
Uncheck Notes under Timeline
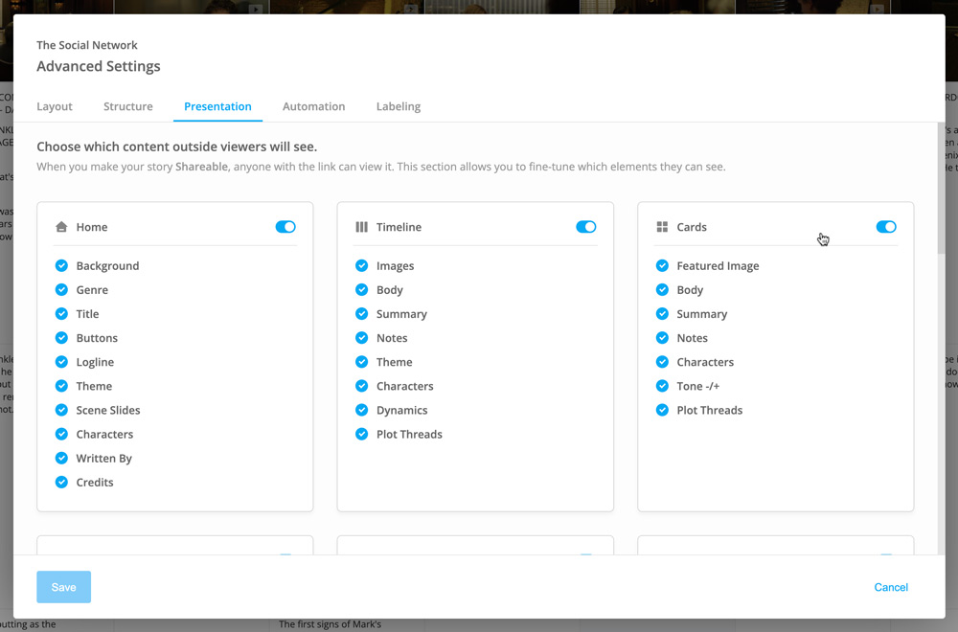coord(362,338)
